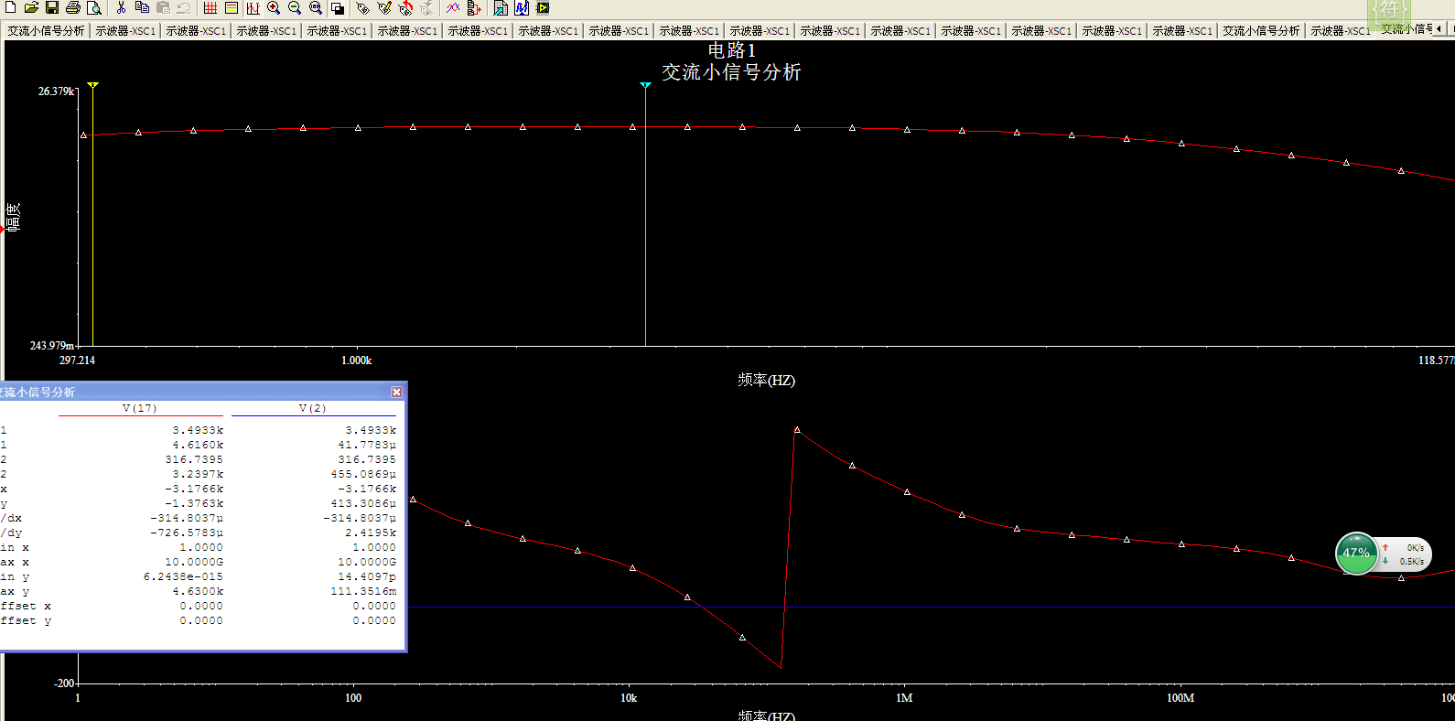This screenshot has width=1455, height=721.
Task: Cut the selection with the scissors icon
Action: 121,8
